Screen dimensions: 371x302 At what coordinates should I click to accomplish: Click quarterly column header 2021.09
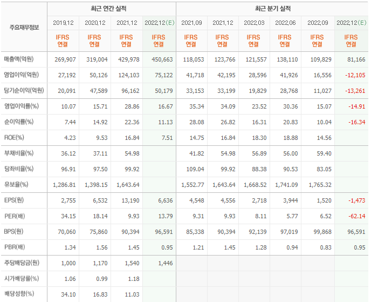click(x=191, y=23)
